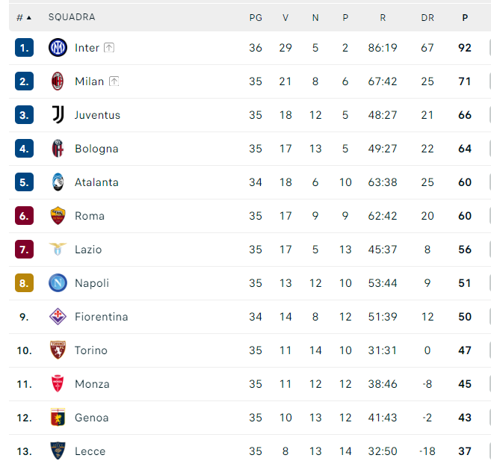Click the Atalanta club crest
The image size is (491, 461).
(x=58, y=182)
